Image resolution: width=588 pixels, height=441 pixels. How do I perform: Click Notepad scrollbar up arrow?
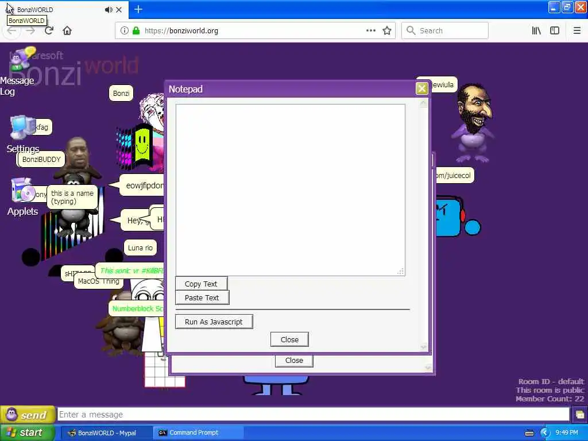(423, 103)
